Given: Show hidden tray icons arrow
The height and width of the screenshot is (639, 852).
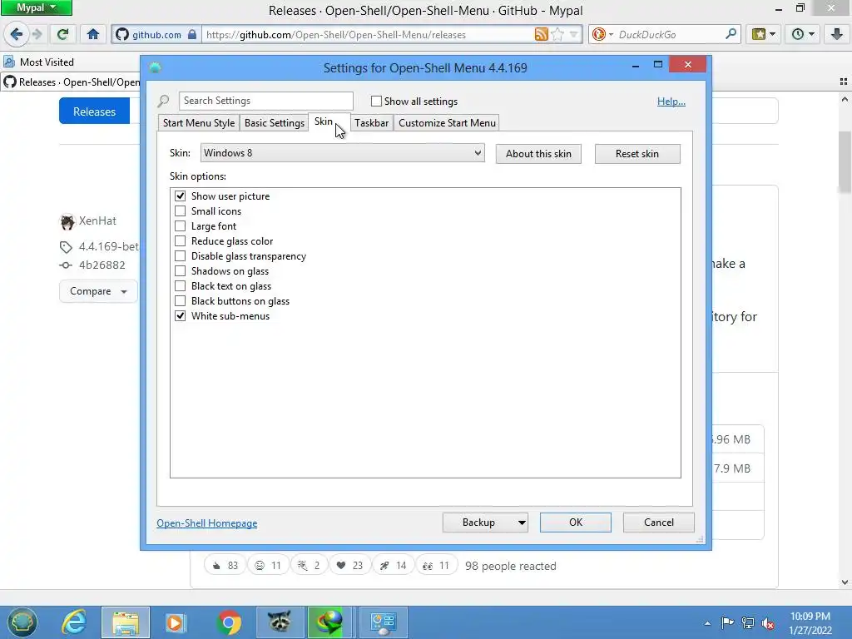Looking at the screenshot, I should (x=707, y=623).
